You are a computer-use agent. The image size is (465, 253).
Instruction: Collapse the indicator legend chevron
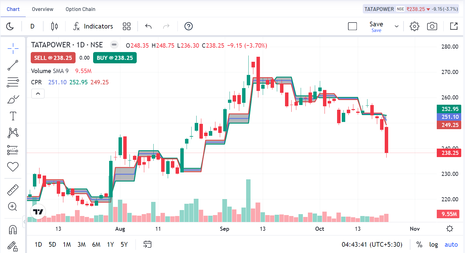(38, 93)
